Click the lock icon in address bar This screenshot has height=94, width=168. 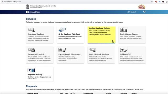pos(2,2)
